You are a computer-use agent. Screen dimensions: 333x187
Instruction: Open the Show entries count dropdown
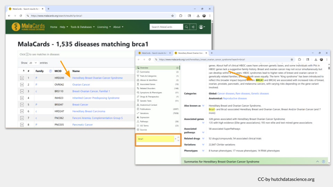click(33, 63)
